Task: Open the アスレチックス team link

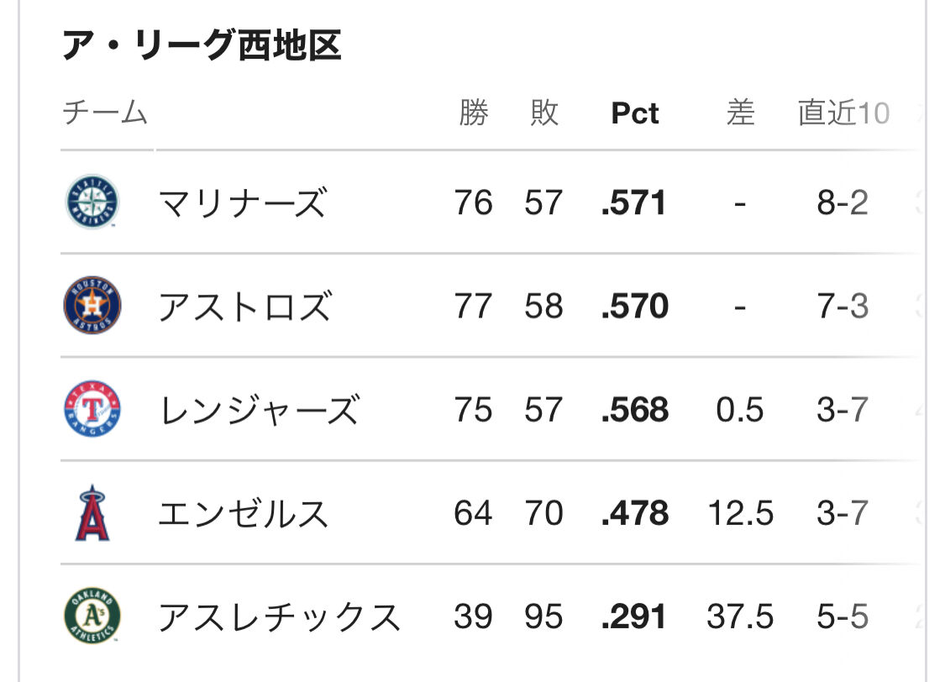Action: point(279,617)
